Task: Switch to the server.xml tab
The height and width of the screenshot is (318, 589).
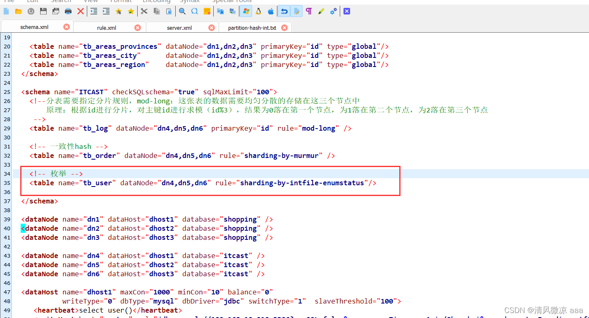Action: pos(179,28)
